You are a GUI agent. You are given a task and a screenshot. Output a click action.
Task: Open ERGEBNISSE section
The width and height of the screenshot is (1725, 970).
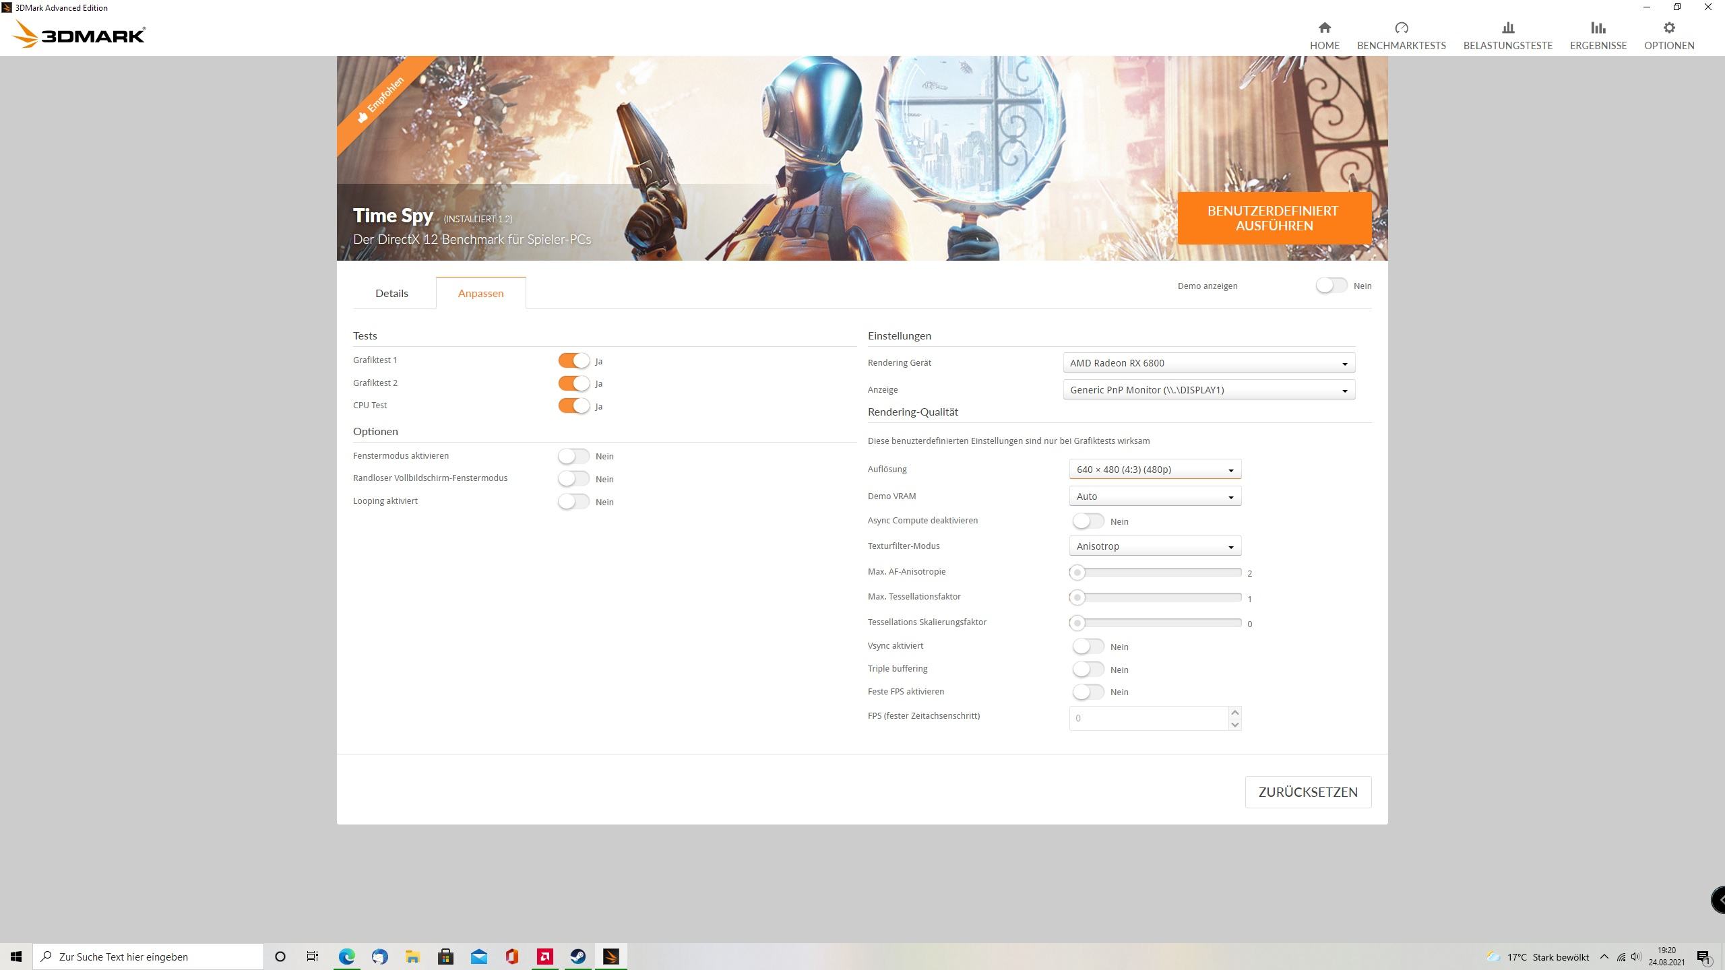(1598, 36)
